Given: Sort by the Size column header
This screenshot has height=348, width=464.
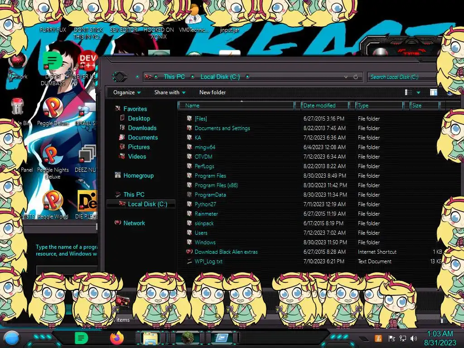Looking at the screenshot, I should tap(425, 106).
